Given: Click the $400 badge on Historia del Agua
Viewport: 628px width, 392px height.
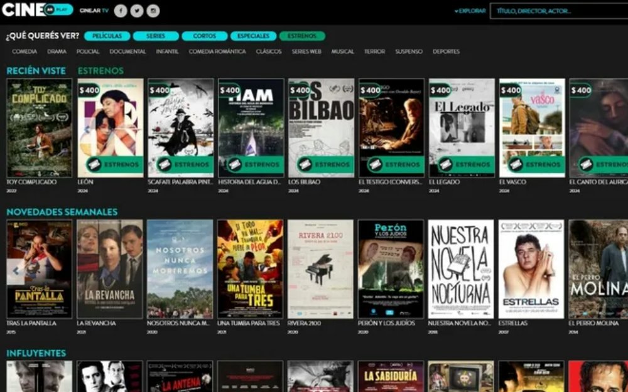Looking at the screenshot, I should (x=229, y=90).
